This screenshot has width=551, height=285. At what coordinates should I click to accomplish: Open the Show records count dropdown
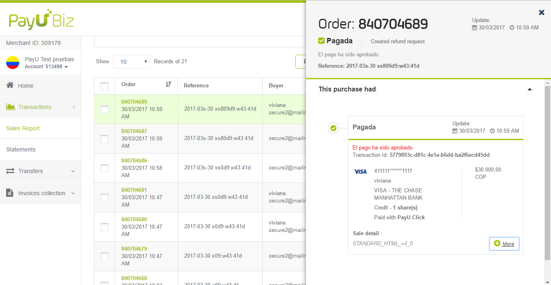131,62
